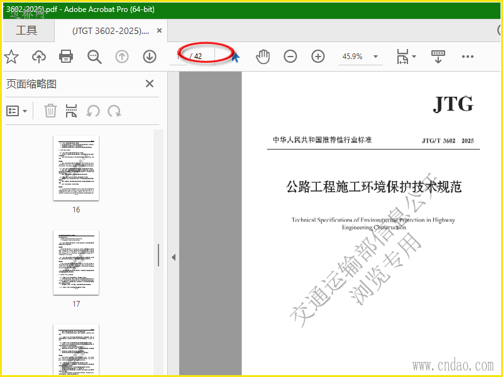Select page 17 thumbnail
The height and width of the screenshot is (377, 503).
click(x=76, y=263)
